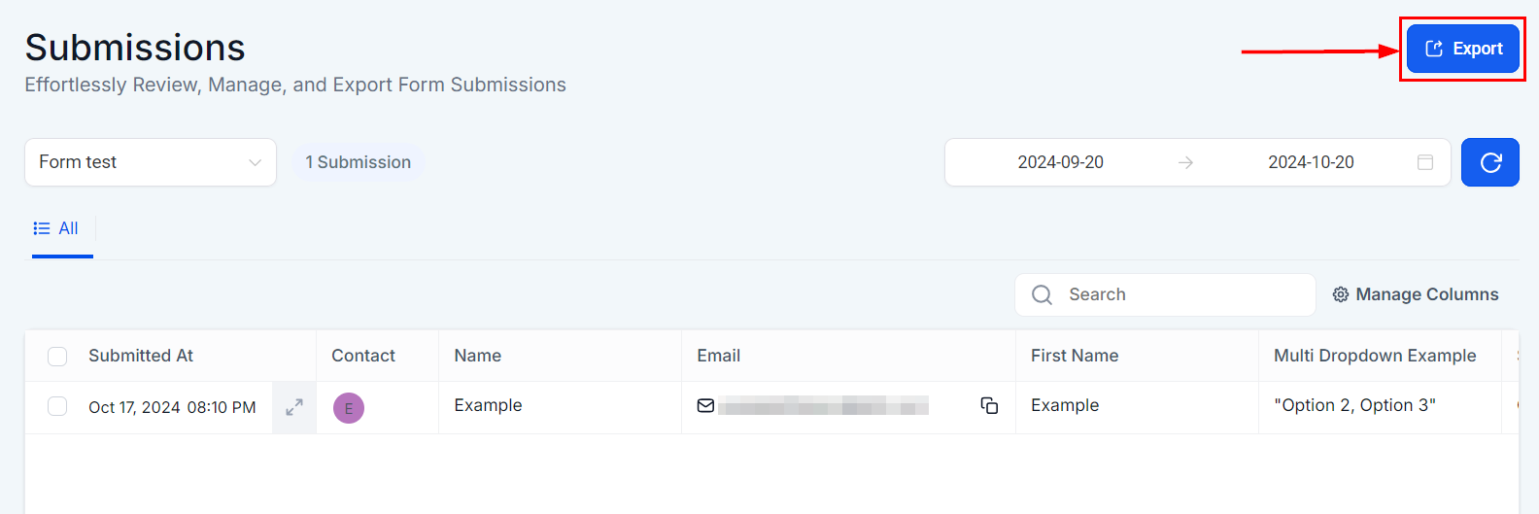The width and height of the screenshot is (1539, 514).
Task: Click the blue refresh icon button
Action: [x=1489, y=162]
